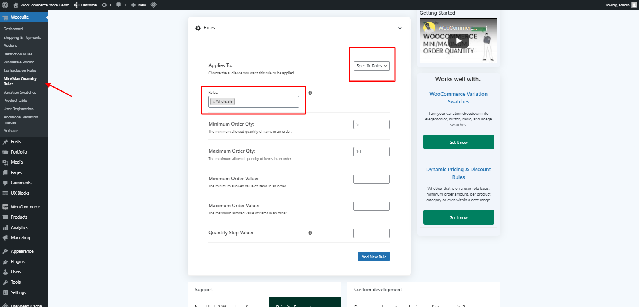Click the Quantity Step Value field
The width and height of the screenshot is (639, 307).
point(372,233)
